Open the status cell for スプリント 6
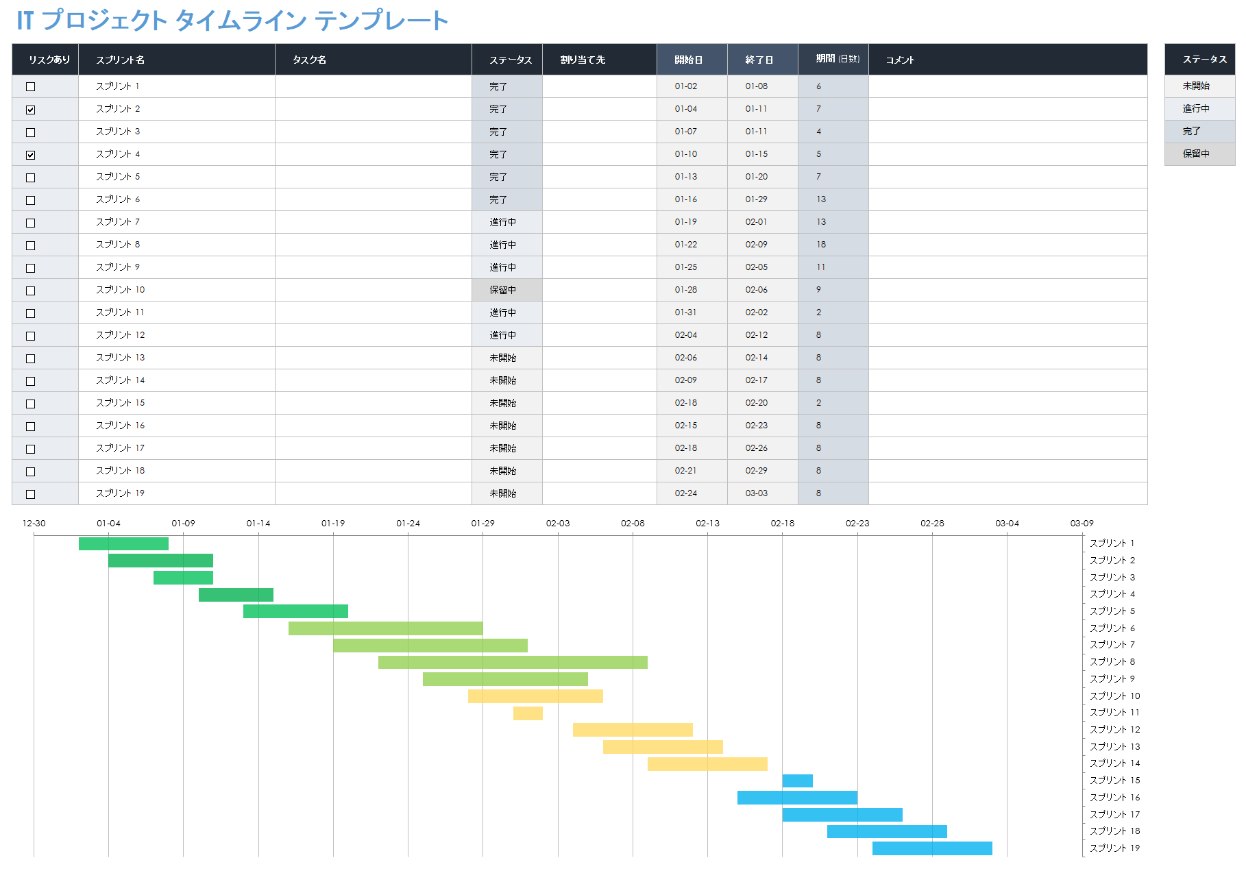Image resolution: width=1246 pixels, height=871 pixels. (x=507, y=199)
